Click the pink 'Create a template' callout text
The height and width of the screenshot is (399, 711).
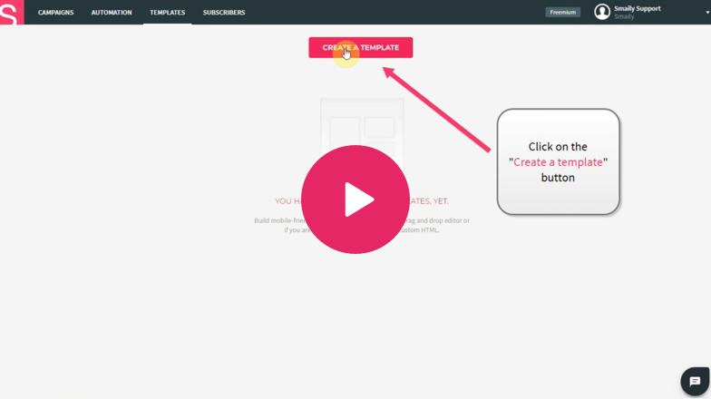coord(558,162)
